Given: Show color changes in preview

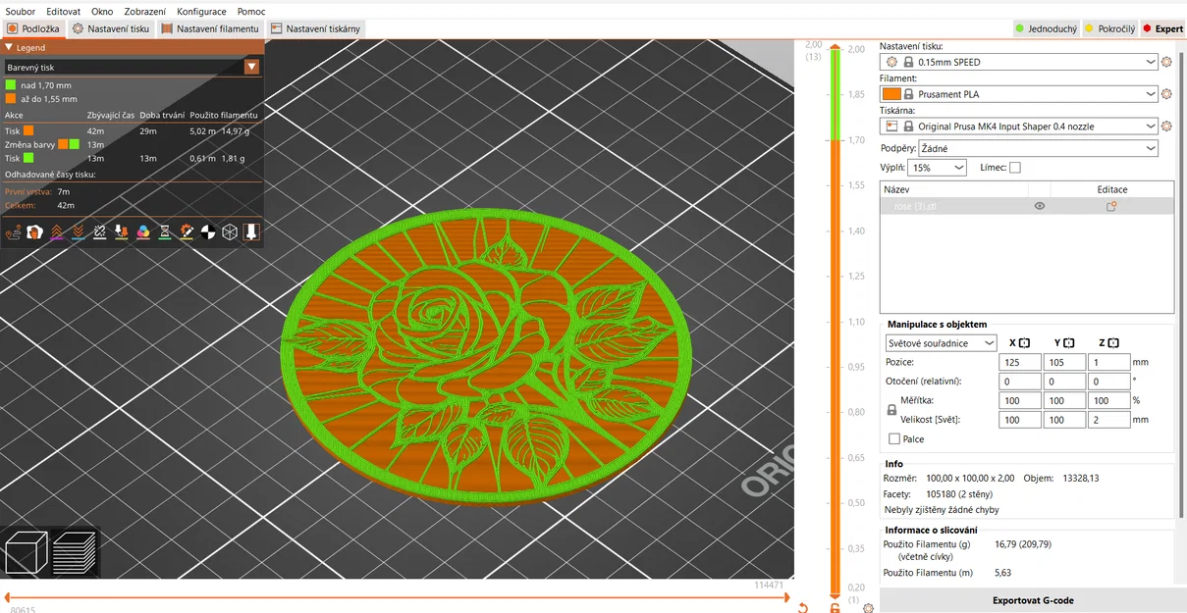Looking at the screenshot, I should [x=143, y=232].
